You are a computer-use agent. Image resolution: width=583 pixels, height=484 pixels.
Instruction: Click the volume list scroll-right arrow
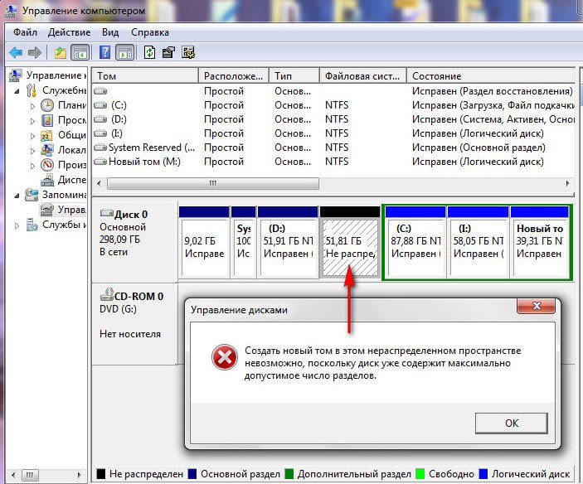(x=568, y=183)
